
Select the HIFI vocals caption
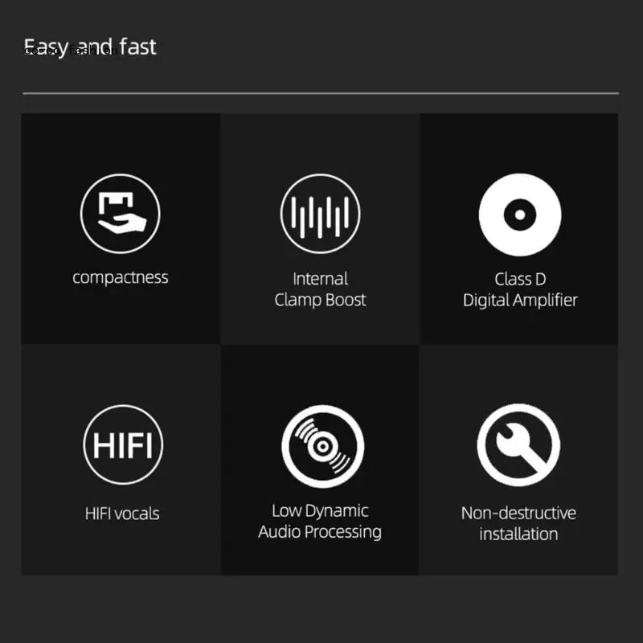point(122,514)
